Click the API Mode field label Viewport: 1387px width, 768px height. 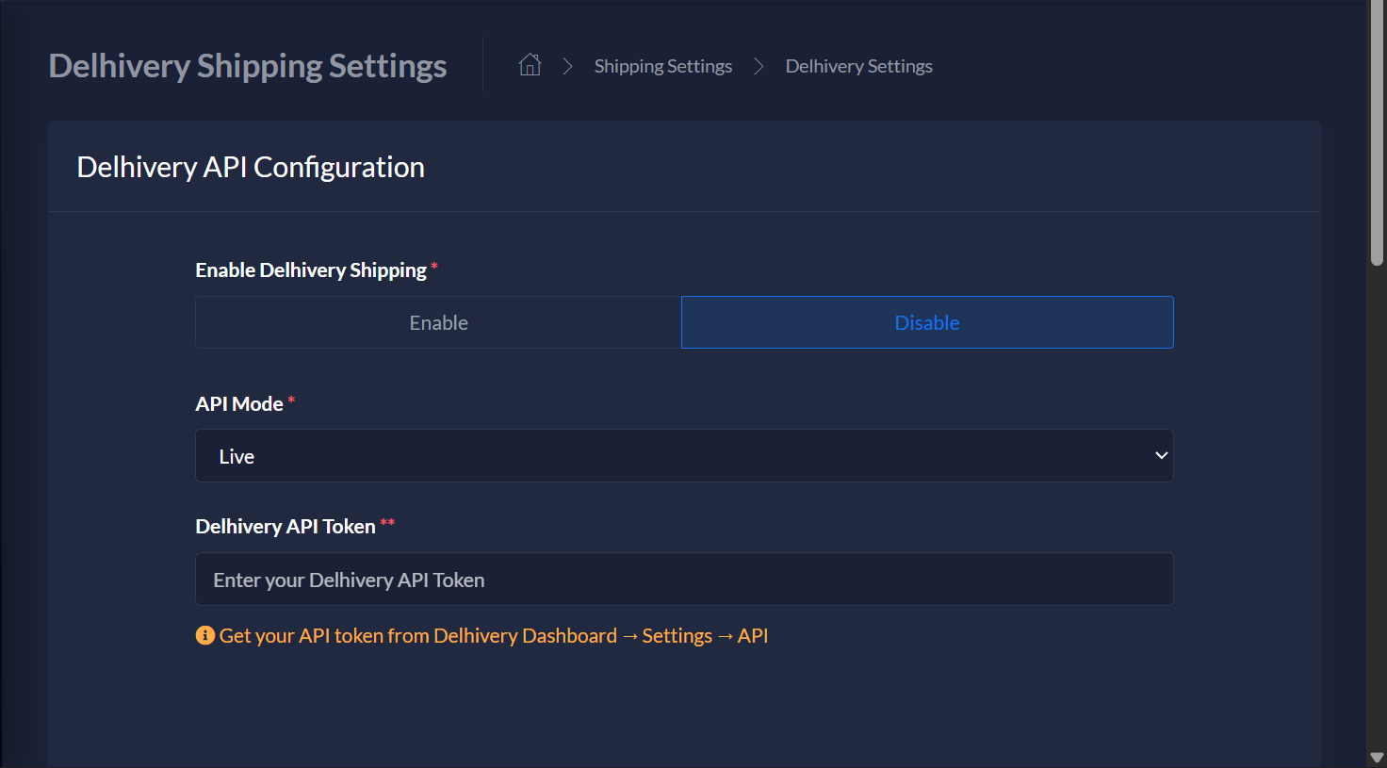coord(239,404)
